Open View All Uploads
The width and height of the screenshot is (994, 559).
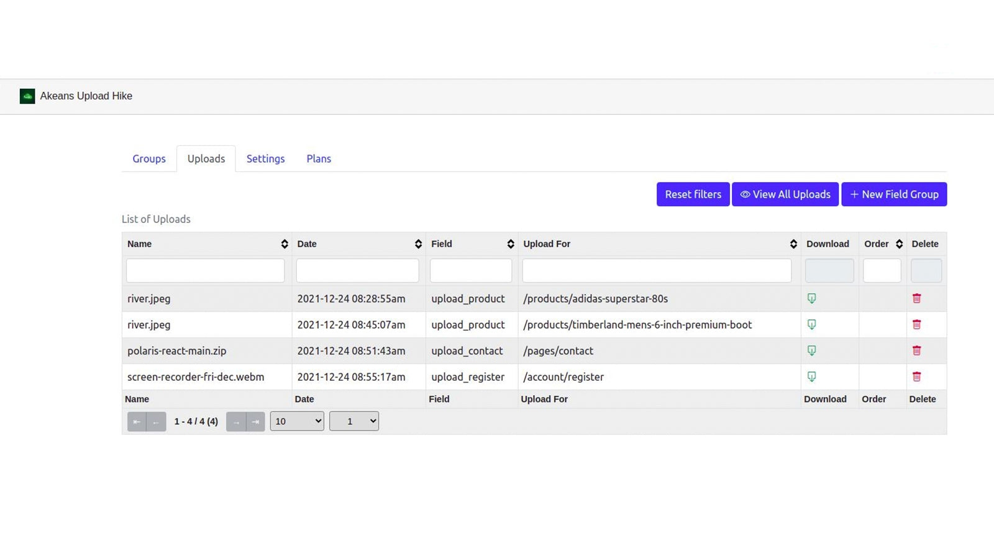tap(785, 194)
